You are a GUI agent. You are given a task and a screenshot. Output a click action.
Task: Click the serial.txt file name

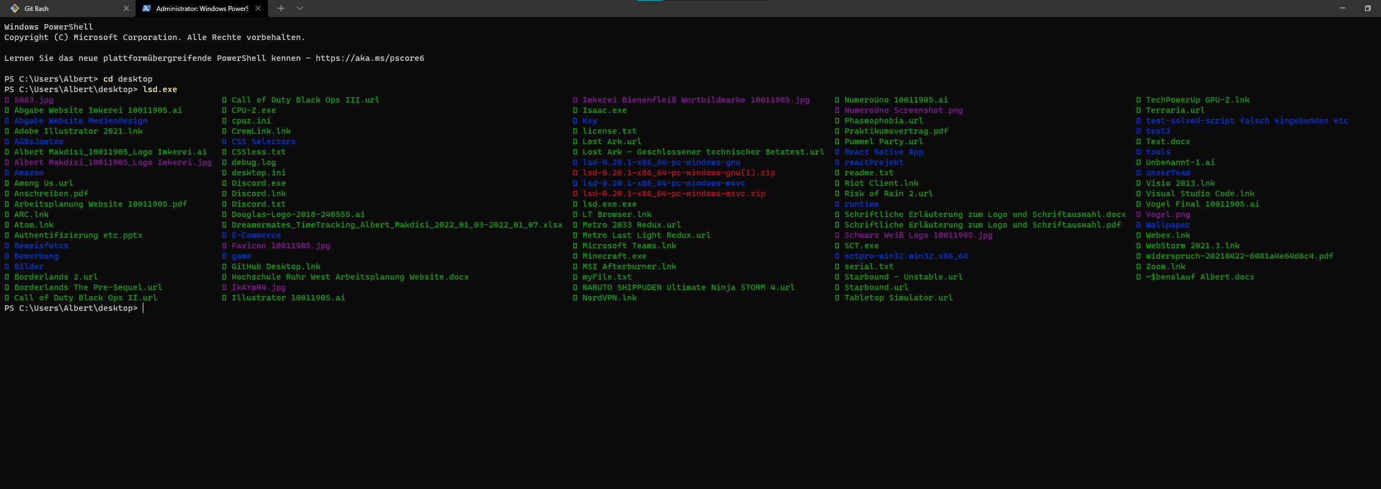(x=869, y=266)
